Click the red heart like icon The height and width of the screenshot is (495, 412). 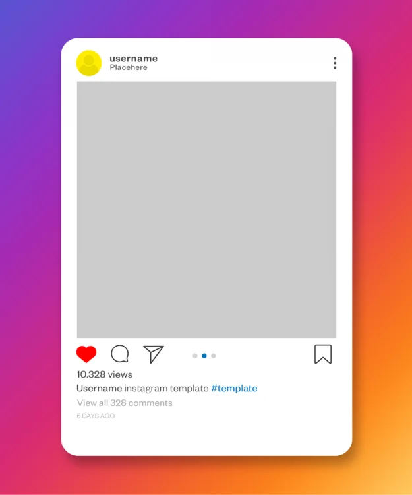tap(86, 354)
